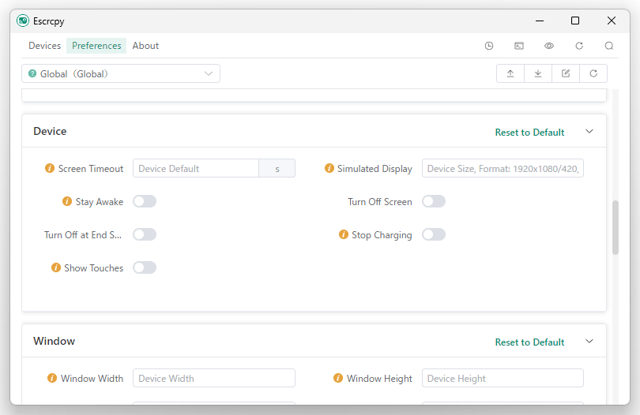Click Reset to Default in Device section

(529, 132)
